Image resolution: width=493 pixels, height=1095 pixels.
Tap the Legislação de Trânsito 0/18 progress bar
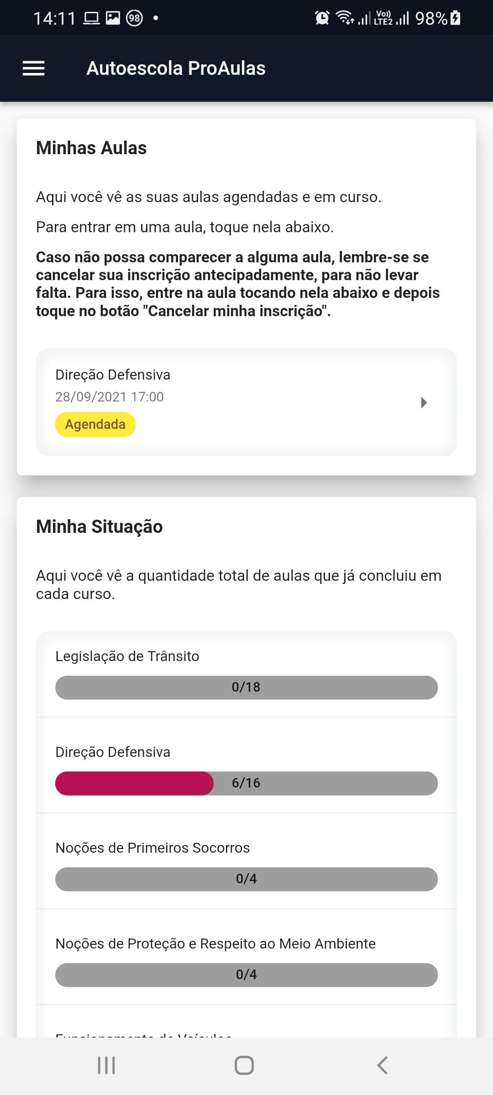tap(246, 687)
